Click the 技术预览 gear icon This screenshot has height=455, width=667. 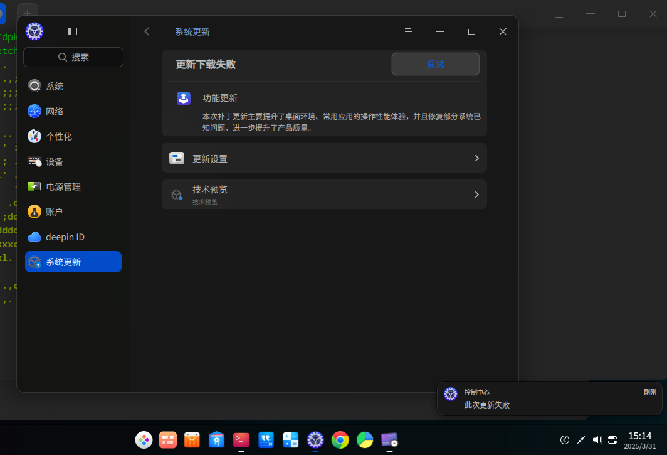coord(177,195)
